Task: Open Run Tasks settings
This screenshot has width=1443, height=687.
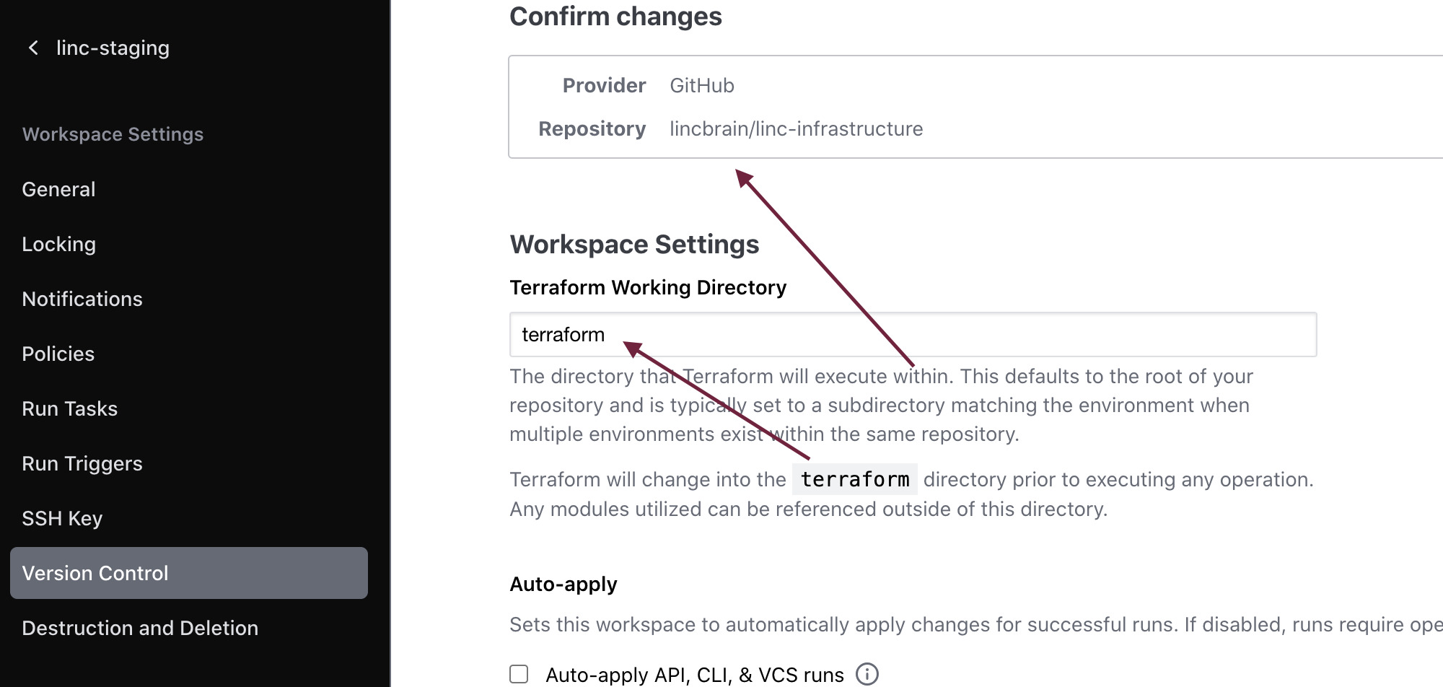Action: 69,408
